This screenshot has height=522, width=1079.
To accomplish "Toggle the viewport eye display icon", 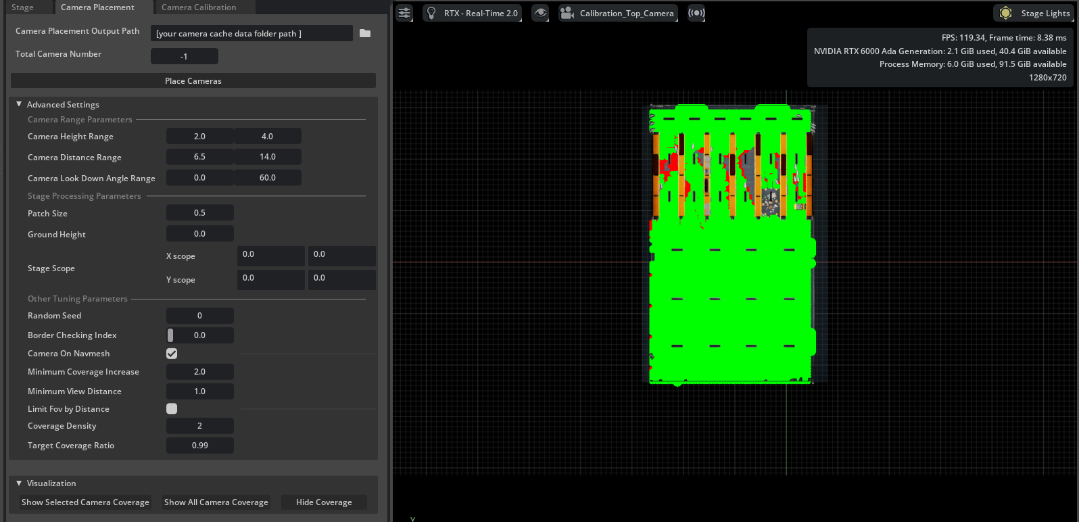I will [x=539, y=13].
